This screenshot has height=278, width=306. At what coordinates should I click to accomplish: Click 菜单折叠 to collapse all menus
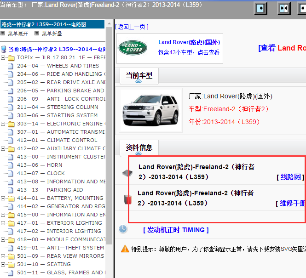52,34
